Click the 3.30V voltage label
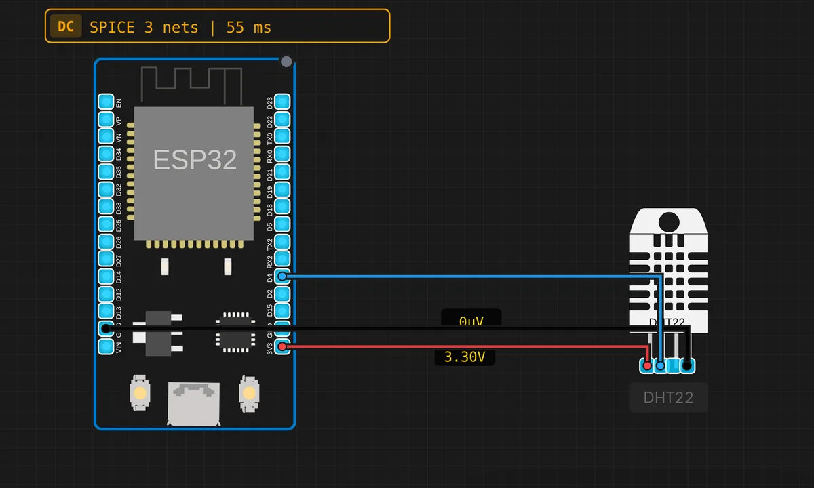Viewport: 814px width, 488px height. pyautogui.click(x=465, y=357)
